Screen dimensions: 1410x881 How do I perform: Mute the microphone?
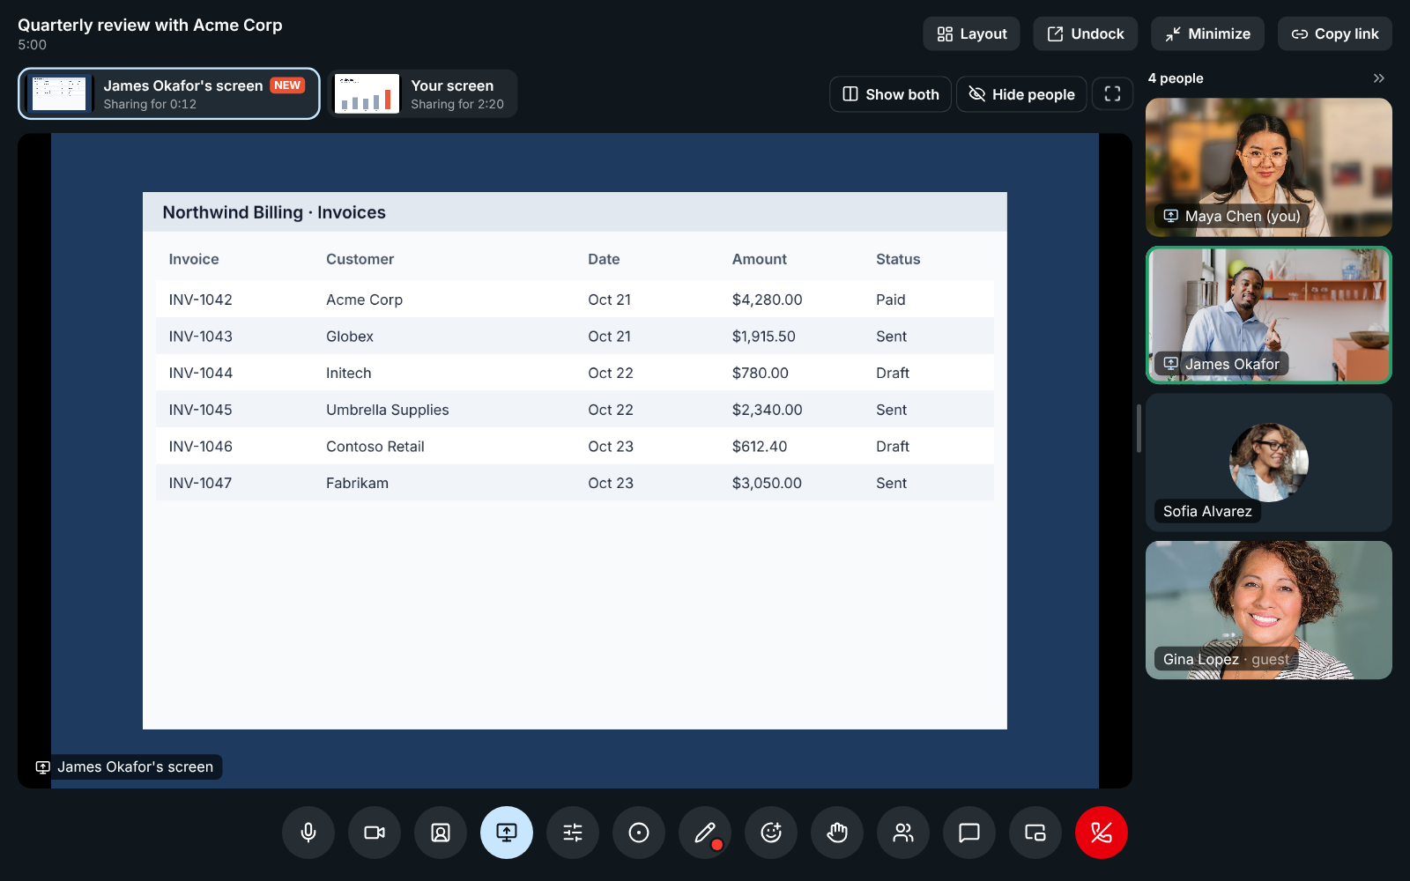click(x=308, y=833)
